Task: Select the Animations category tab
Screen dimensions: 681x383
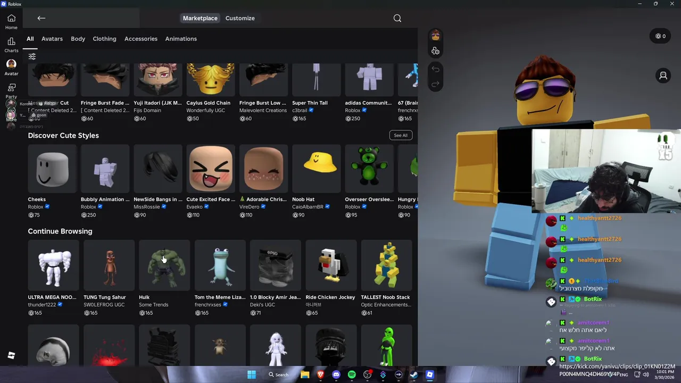Action: click(x=181, y=39)
